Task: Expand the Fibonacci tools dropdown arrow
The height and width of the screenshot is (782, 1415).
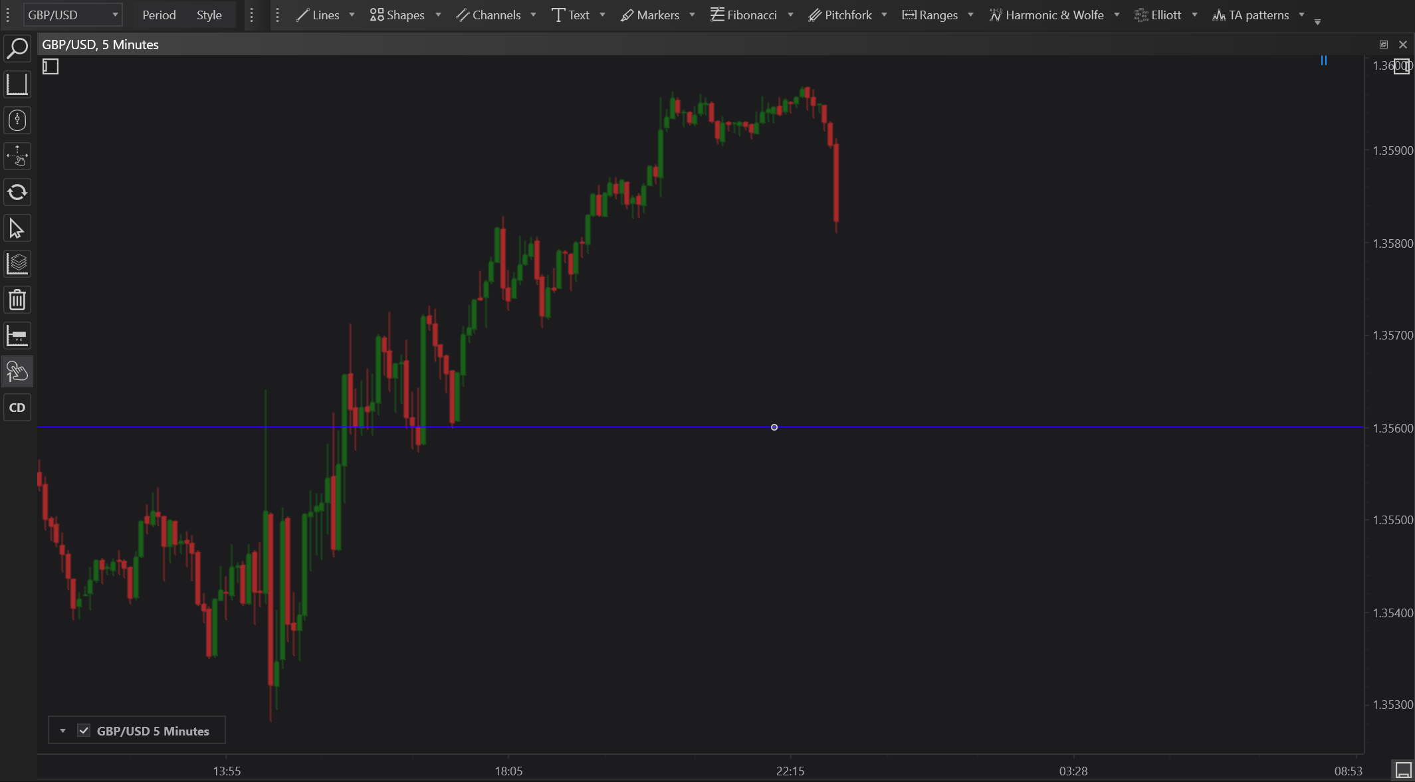Action: [790, 15]
